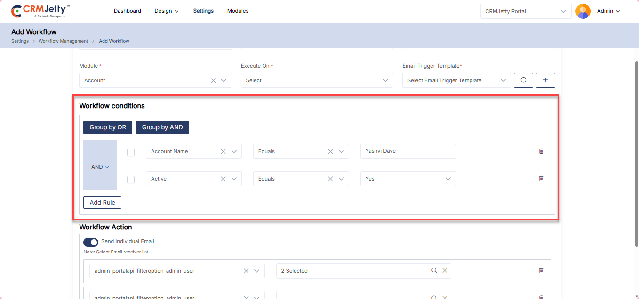Check the Account Name rule checkbox
The height and width of the screenshot is (299, 639).
pos(131,152)
